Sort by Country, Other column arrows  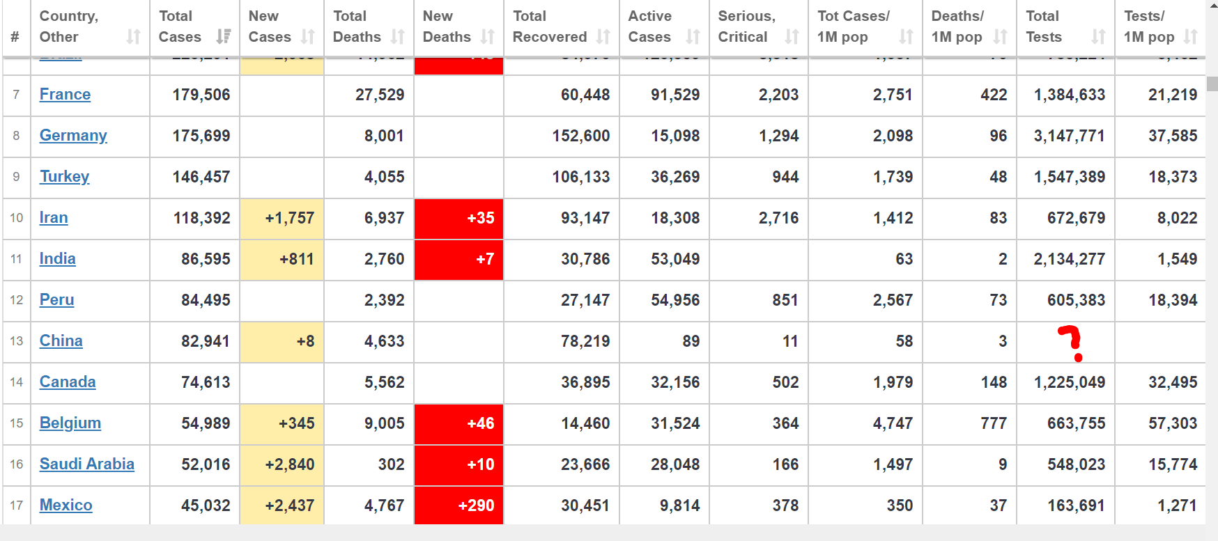coord(133,37)
